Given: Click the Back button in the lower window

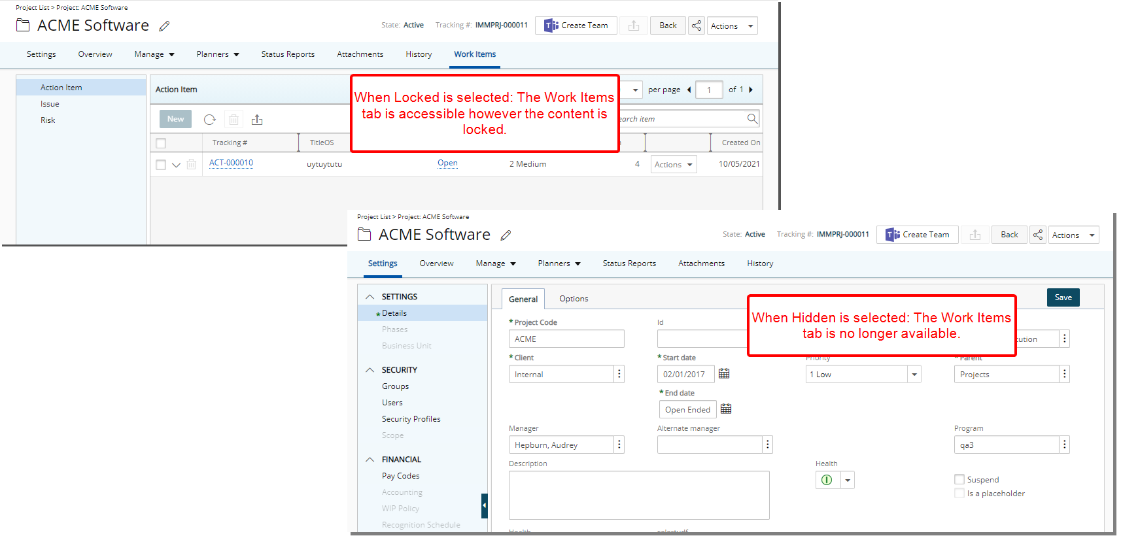Looking at the screenshot, I should (1009, 235).
